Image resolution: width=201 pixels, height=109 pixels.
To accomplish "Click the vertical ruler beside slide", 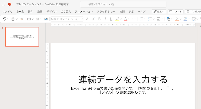I will tap(47, 76).
